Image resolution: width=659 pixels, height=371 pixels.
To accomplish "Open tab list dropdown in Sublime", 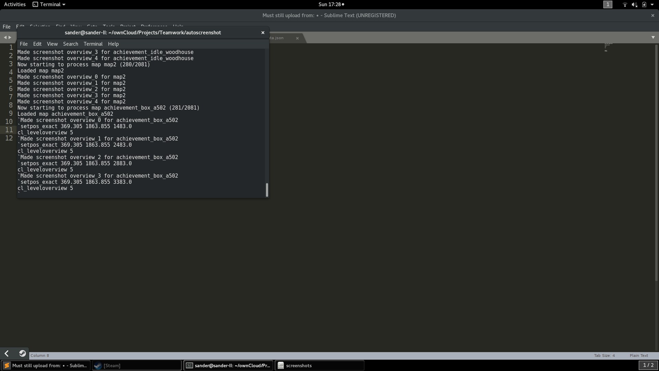I will click(653, 37).
